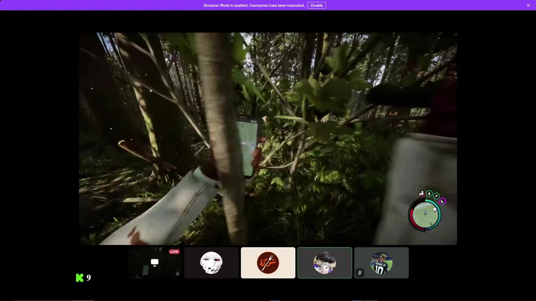Click the muted microphone icon on last tile
Screen dimensions: 536x301
[x=360, y=273]
